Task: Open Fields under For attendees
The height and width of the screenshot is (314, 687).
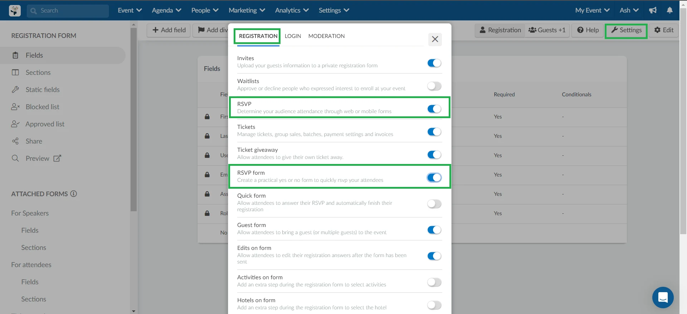Action: (x=30, y=282)
